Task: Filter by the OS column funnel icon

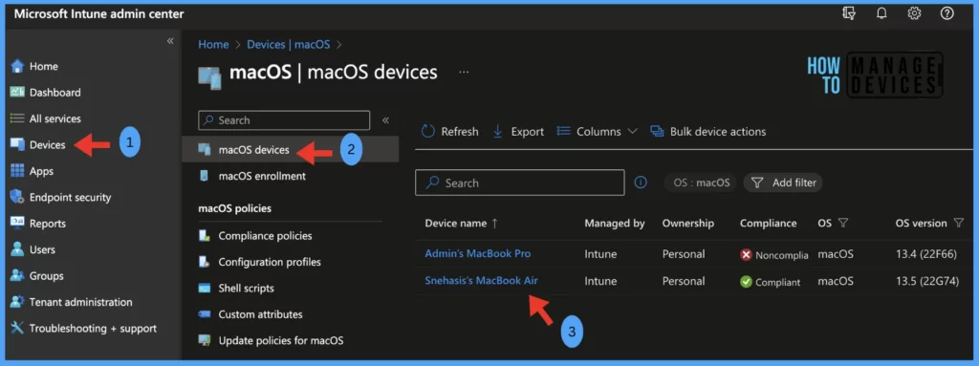Action: point(842,223)
